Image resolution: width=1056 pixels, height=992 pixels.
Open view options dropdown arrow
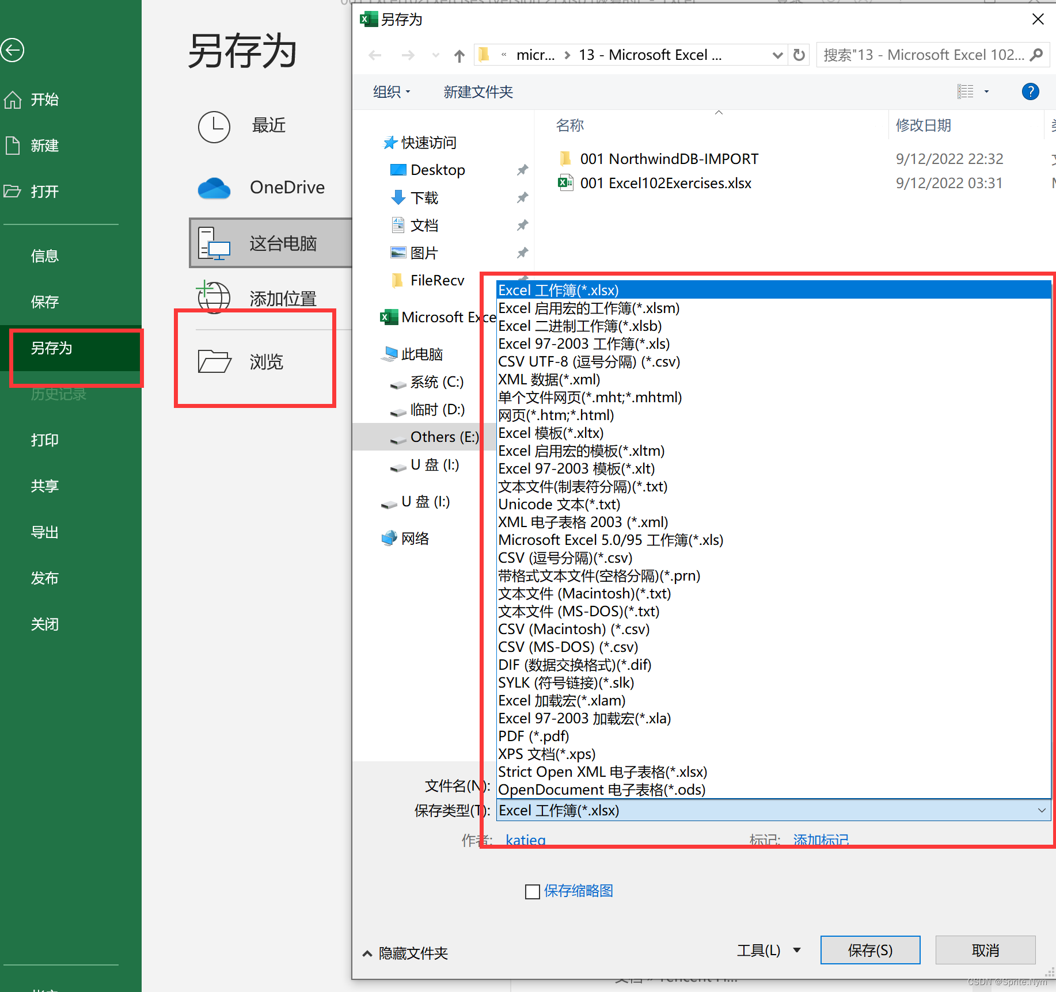pos(986,91)
